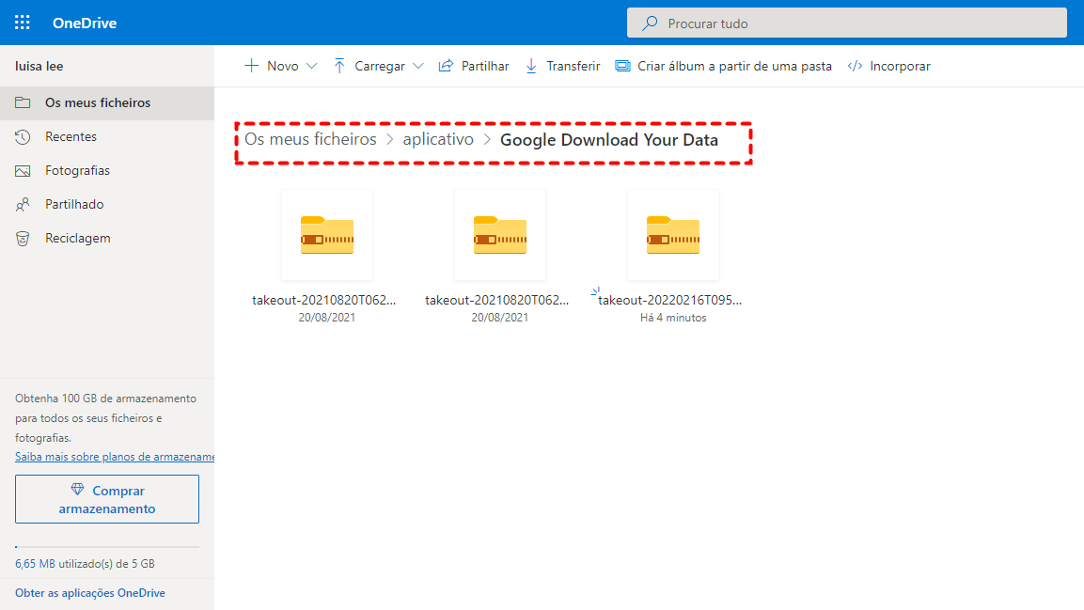Click Google Download Your Data breadcrumb
The height and width of the screenshot is (610, 1084).
(x=609, y=139)
